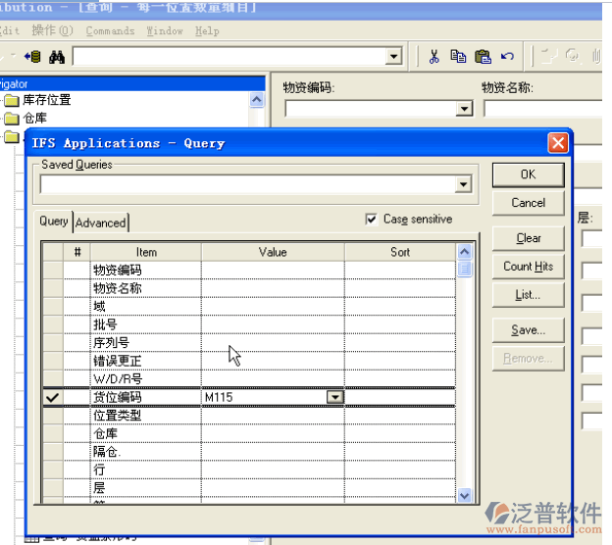The image size is (612, 545).
Task: Click the 货位编码 row in Item column
Action: (145, 397)
